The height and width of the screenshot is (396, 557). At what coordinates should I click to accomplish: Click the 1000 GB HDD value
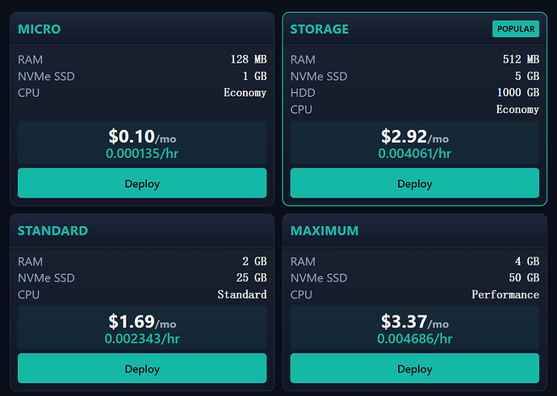[x=518, y=93]
